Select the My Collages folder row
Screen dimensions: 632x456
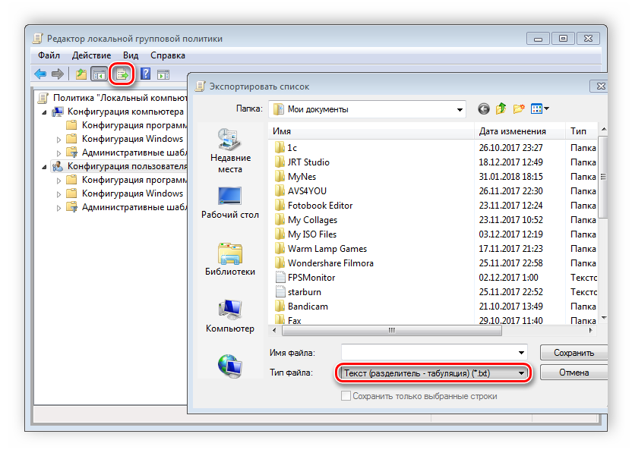click(x=306, y=220)
